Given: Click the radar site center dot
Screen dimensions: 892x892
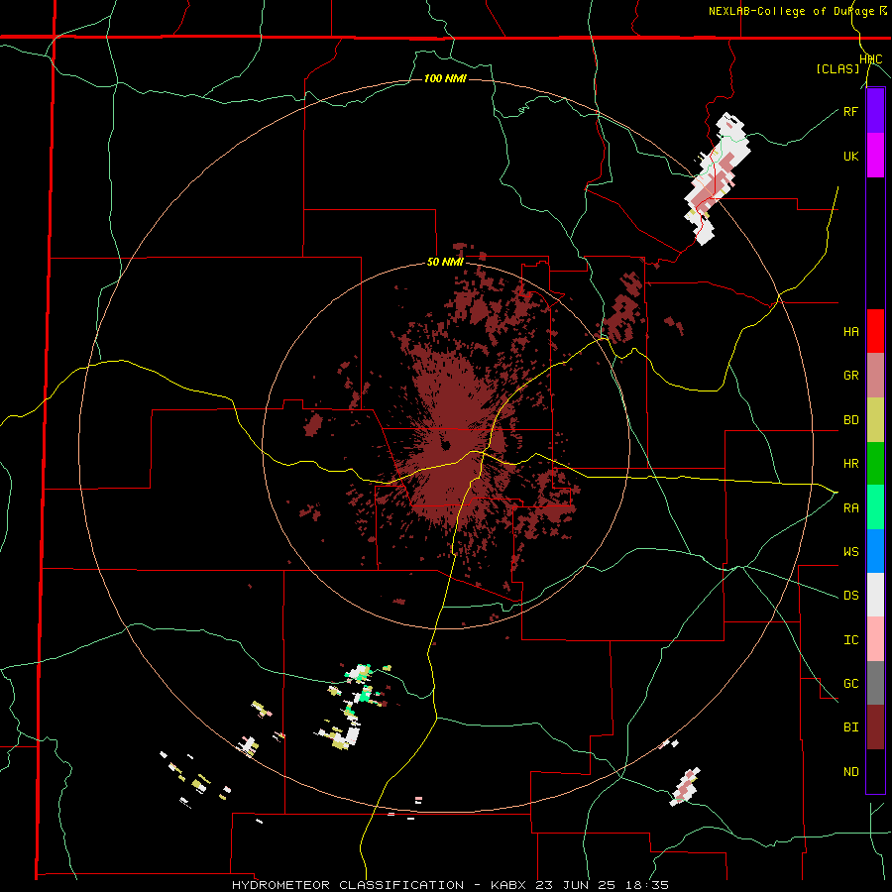Looking at the screenshot, I should (x=445, y=445).
